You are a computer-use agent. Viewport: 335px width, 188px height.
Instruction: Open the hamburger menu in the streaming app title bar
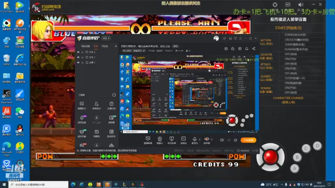pos(240,38)
